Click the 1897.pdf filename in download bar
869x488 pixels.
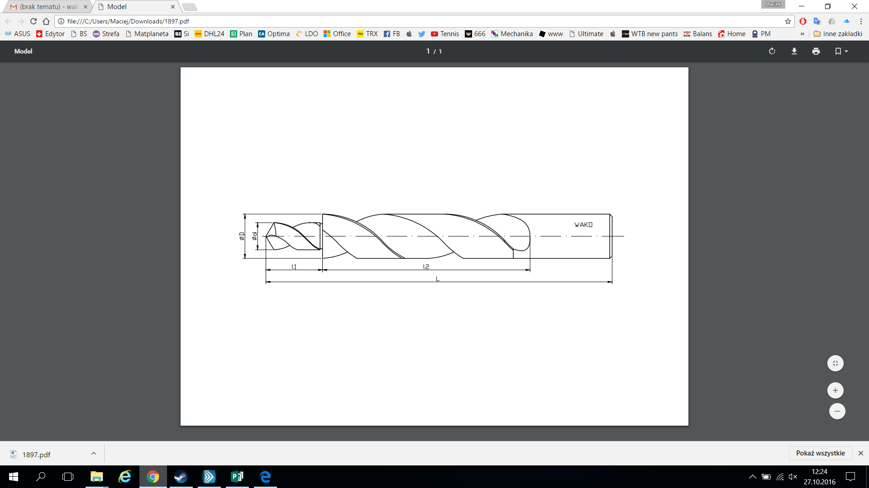pyautogui.click(x=36, y=454)
